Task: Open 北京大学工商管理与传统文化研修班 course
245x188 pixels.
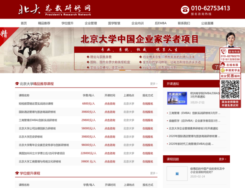Action: [40, 162]
